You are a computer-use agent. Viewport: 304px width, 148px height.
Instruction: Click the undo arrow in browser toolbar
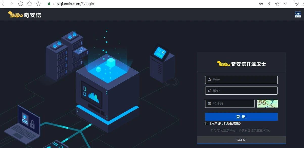tap(296, 4)
